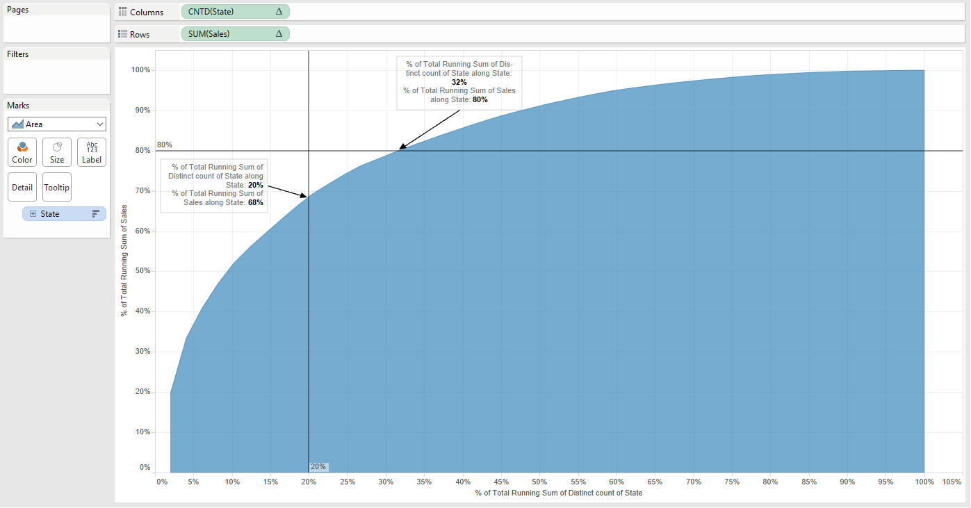This screenshot has width=971, height=508.
Task: Click the 50% tick on the vertical axis
Action: coord(143,271)
